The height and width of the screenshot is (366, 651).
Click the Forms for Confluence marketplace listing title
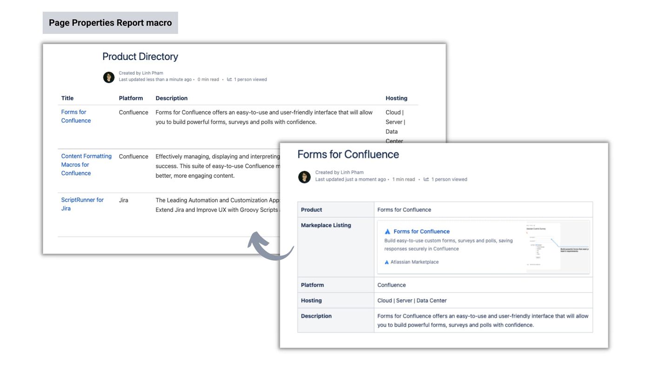pos(421,231)
